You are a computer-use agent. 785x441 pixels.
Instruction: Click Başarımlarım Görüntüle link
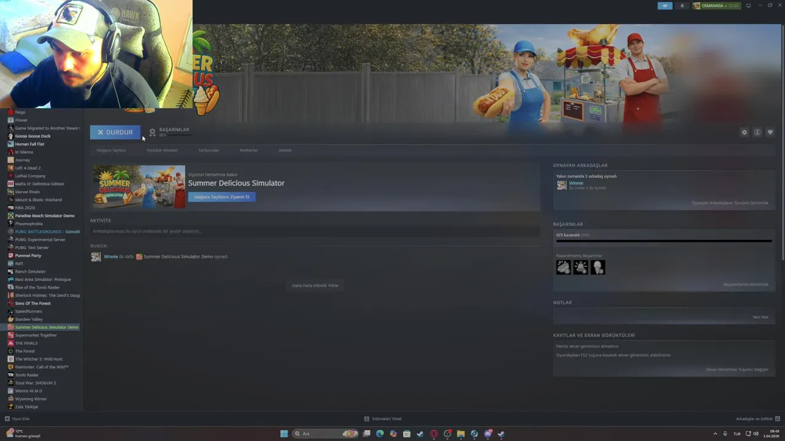[746, 284]
